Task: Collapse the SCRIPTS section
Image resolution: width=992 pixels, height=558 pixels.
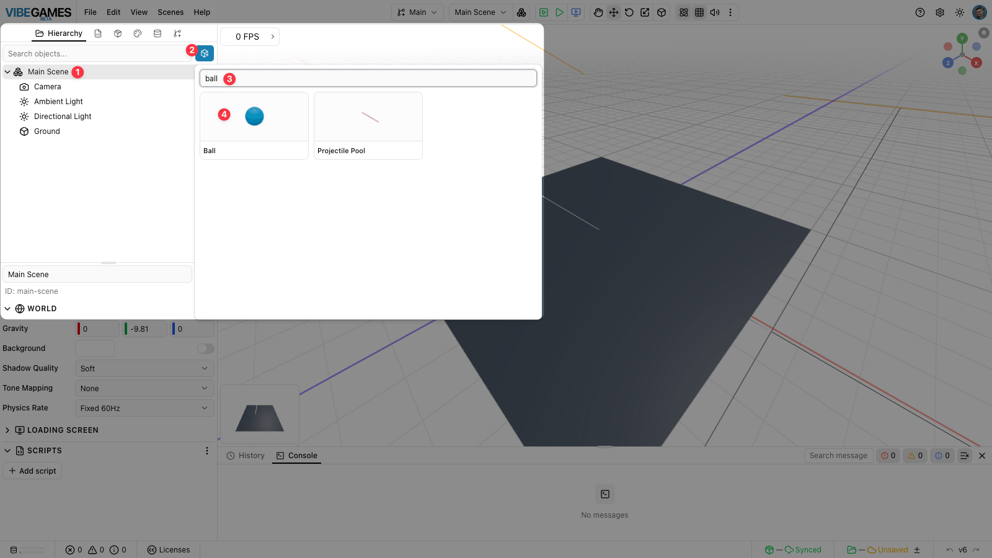Action: [x=7, y=451]
